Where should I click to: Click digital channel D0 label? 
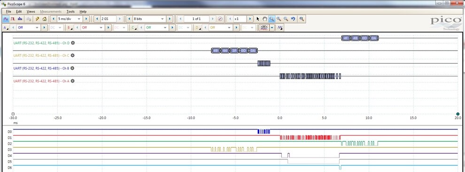tap(9, 131)
